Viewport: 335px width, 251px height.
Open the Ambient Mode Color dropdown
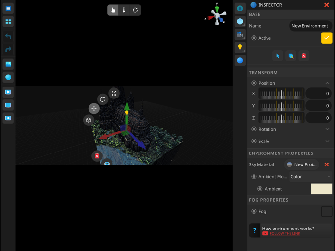pyautogui.click(x=311, y=177)
